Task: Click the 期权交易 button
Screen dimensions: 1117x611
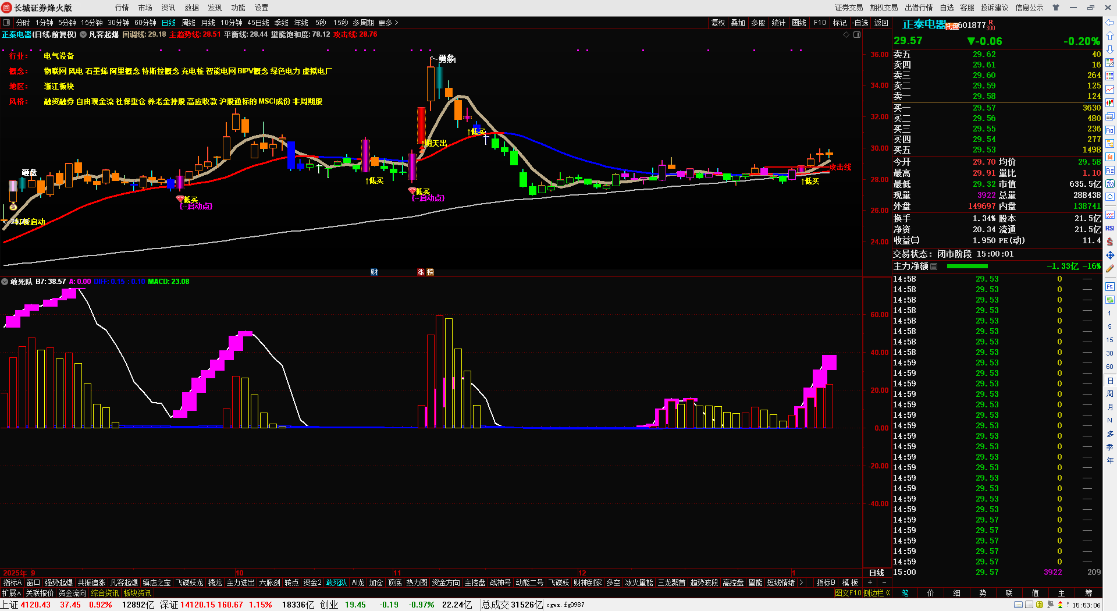Action: 884,8
